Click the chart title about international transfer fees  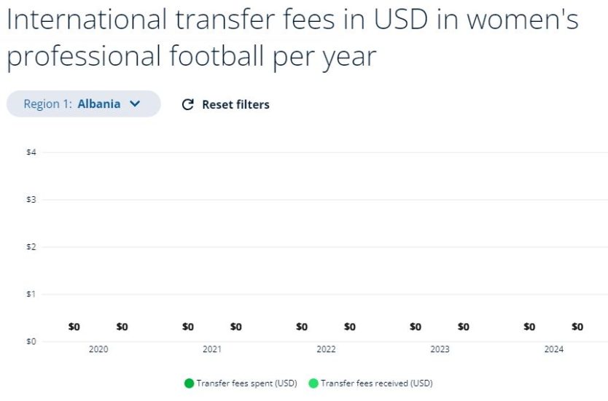(x=292, y=38)
